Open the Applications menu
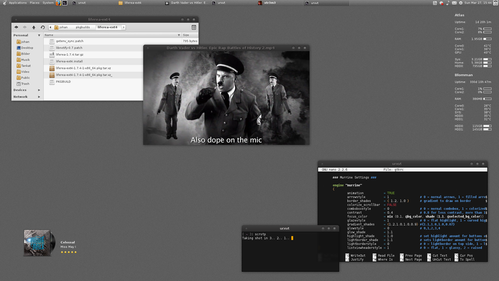Image resolution: width=499 pixels, height=281 pixels. tap(18, 3)
